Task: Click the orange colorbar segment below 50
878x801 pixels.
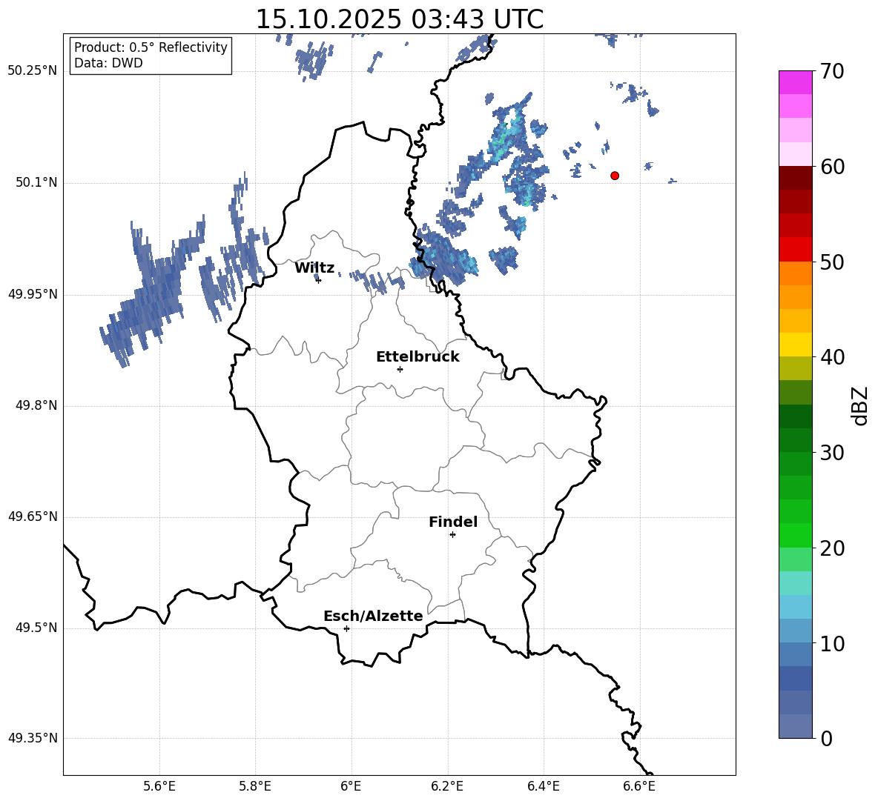Action: (x=796, y=273)
